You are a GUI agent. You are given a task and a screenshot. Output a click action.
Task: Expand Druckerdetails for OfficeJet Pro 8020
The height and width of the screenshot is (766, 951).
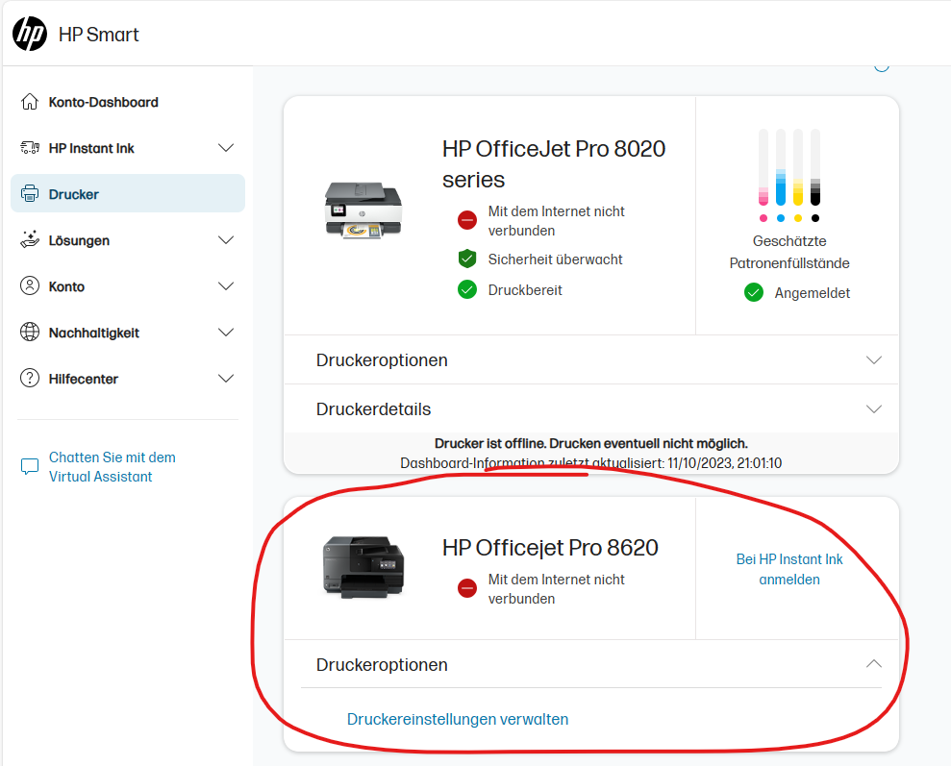pos(873,409)
